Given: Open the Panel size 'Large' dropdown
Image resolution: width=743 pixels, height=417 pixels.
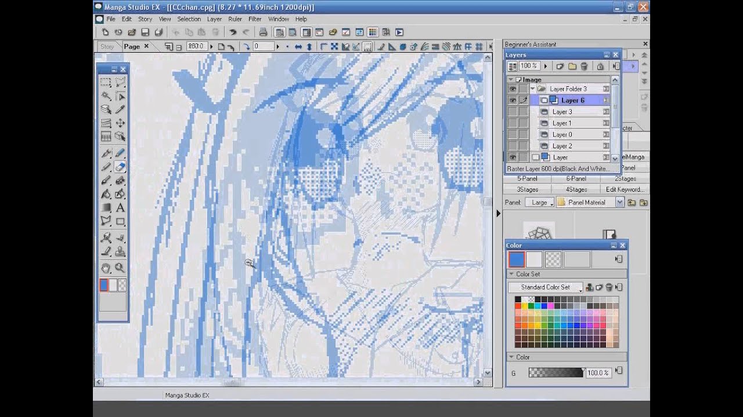Looking at the screenshot, I should [539, 202].
